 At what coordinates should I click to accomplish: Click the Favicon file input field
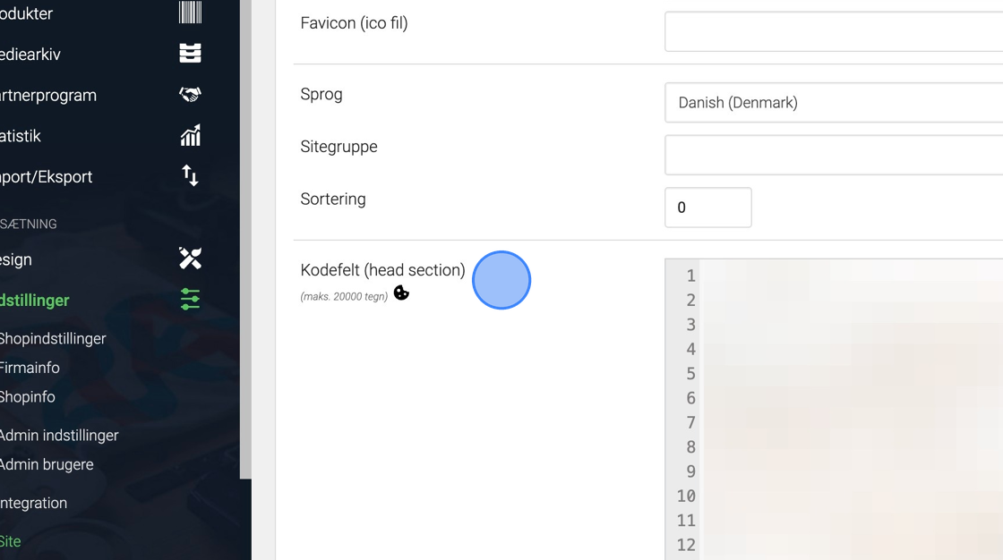[x=833, y=31]
